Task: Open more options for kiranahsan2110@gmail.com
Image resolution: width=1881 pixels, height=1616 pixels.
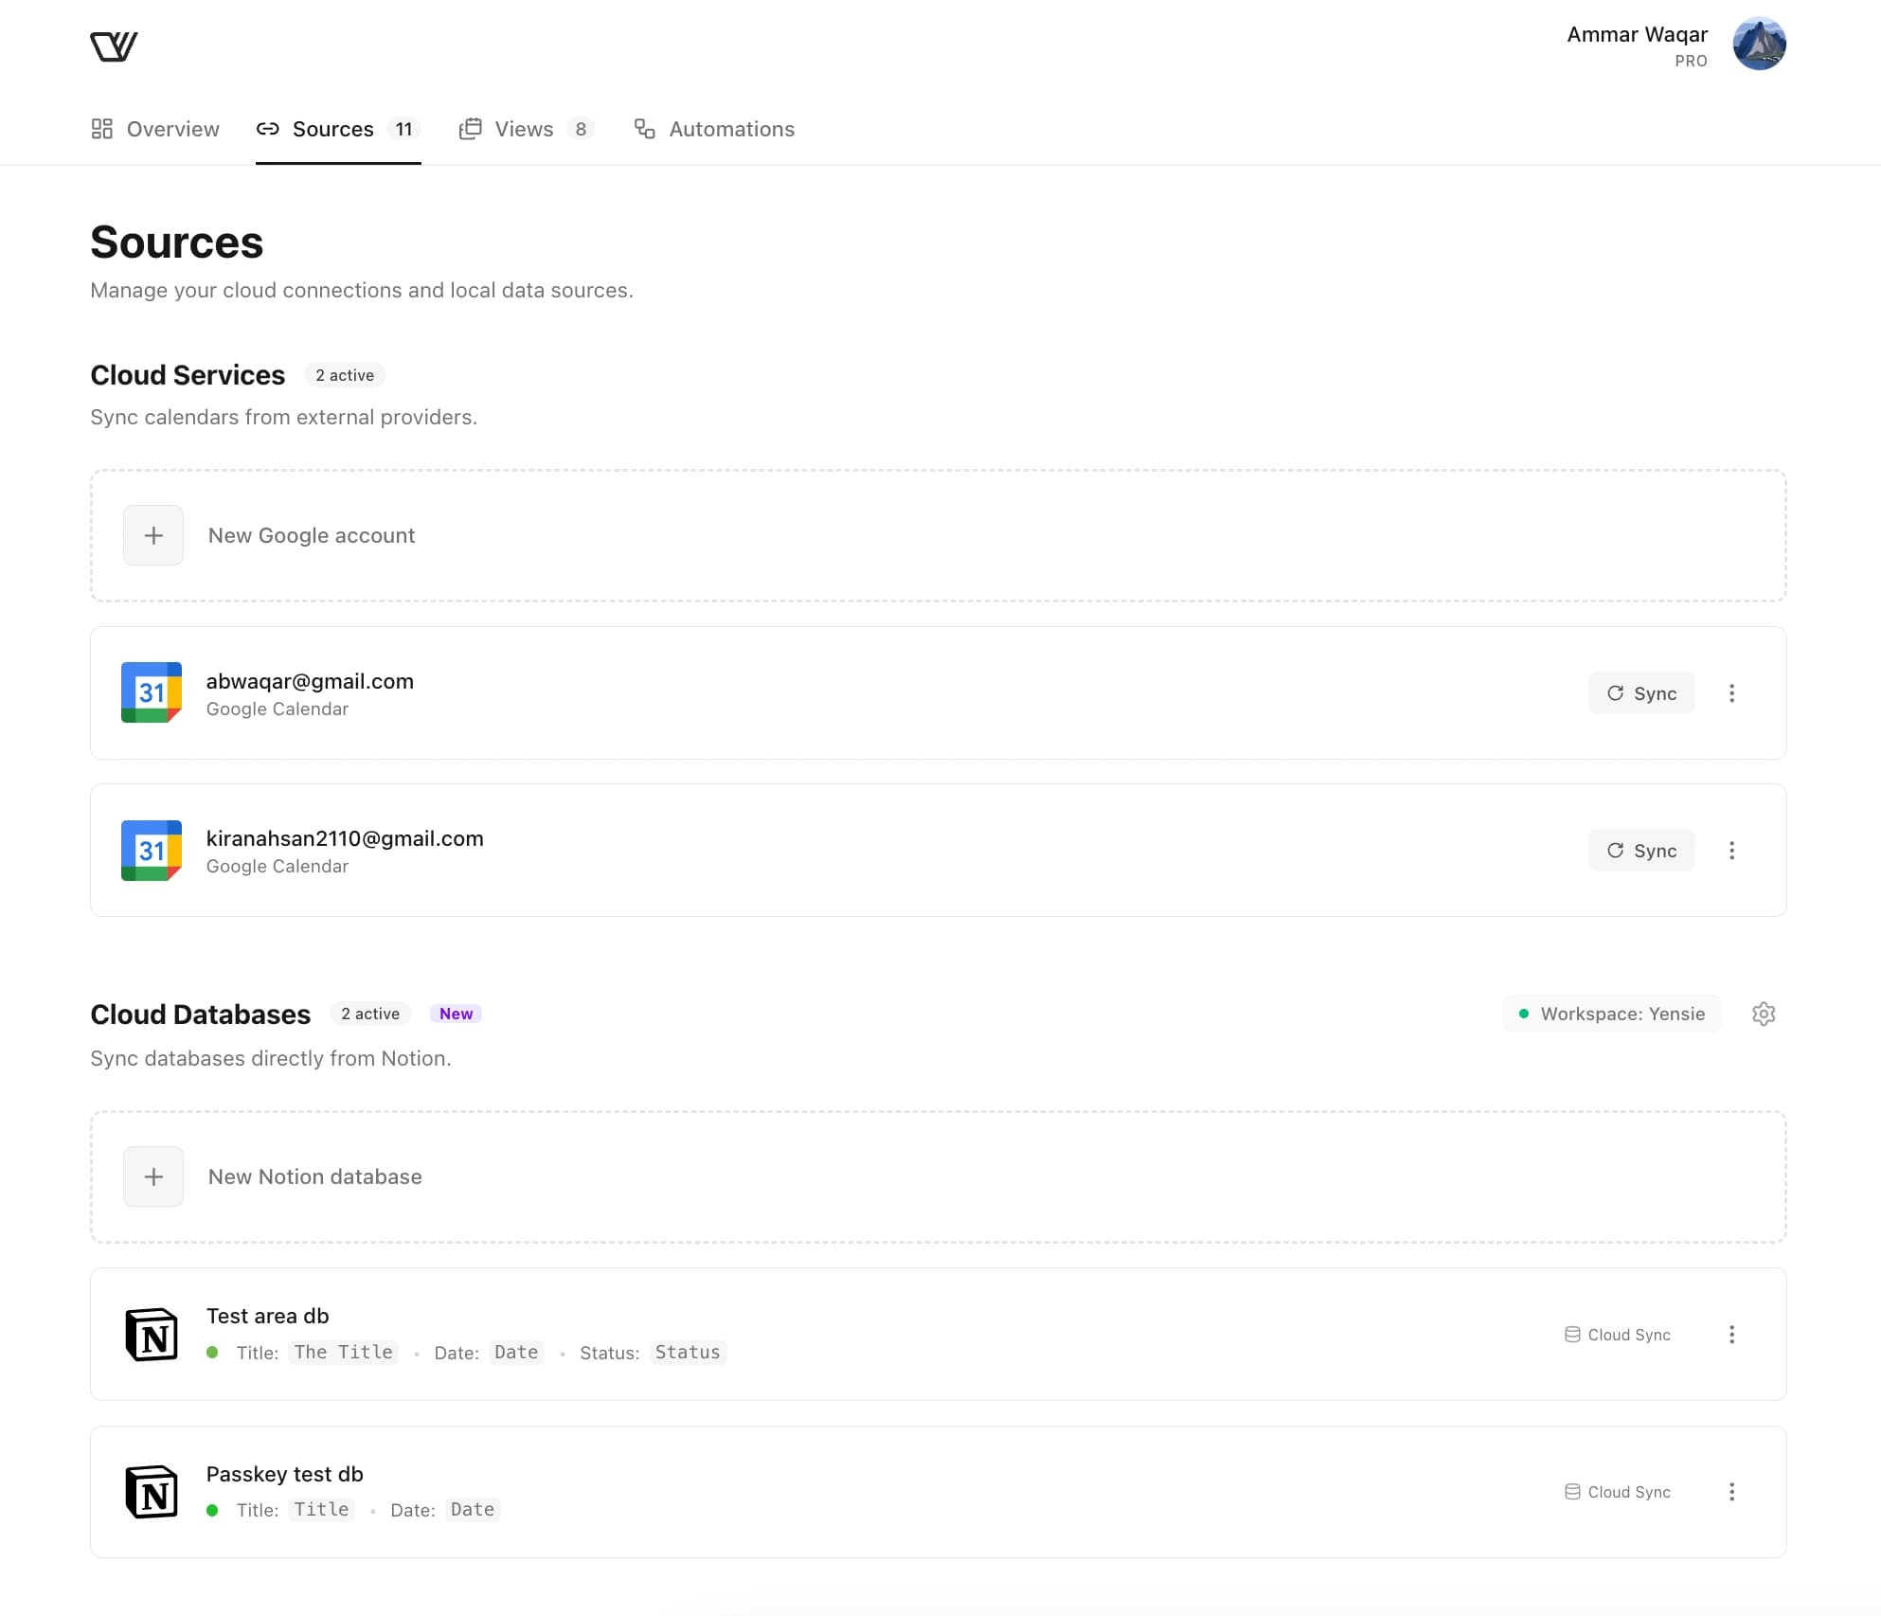Action: click(x=1731, y=851)
